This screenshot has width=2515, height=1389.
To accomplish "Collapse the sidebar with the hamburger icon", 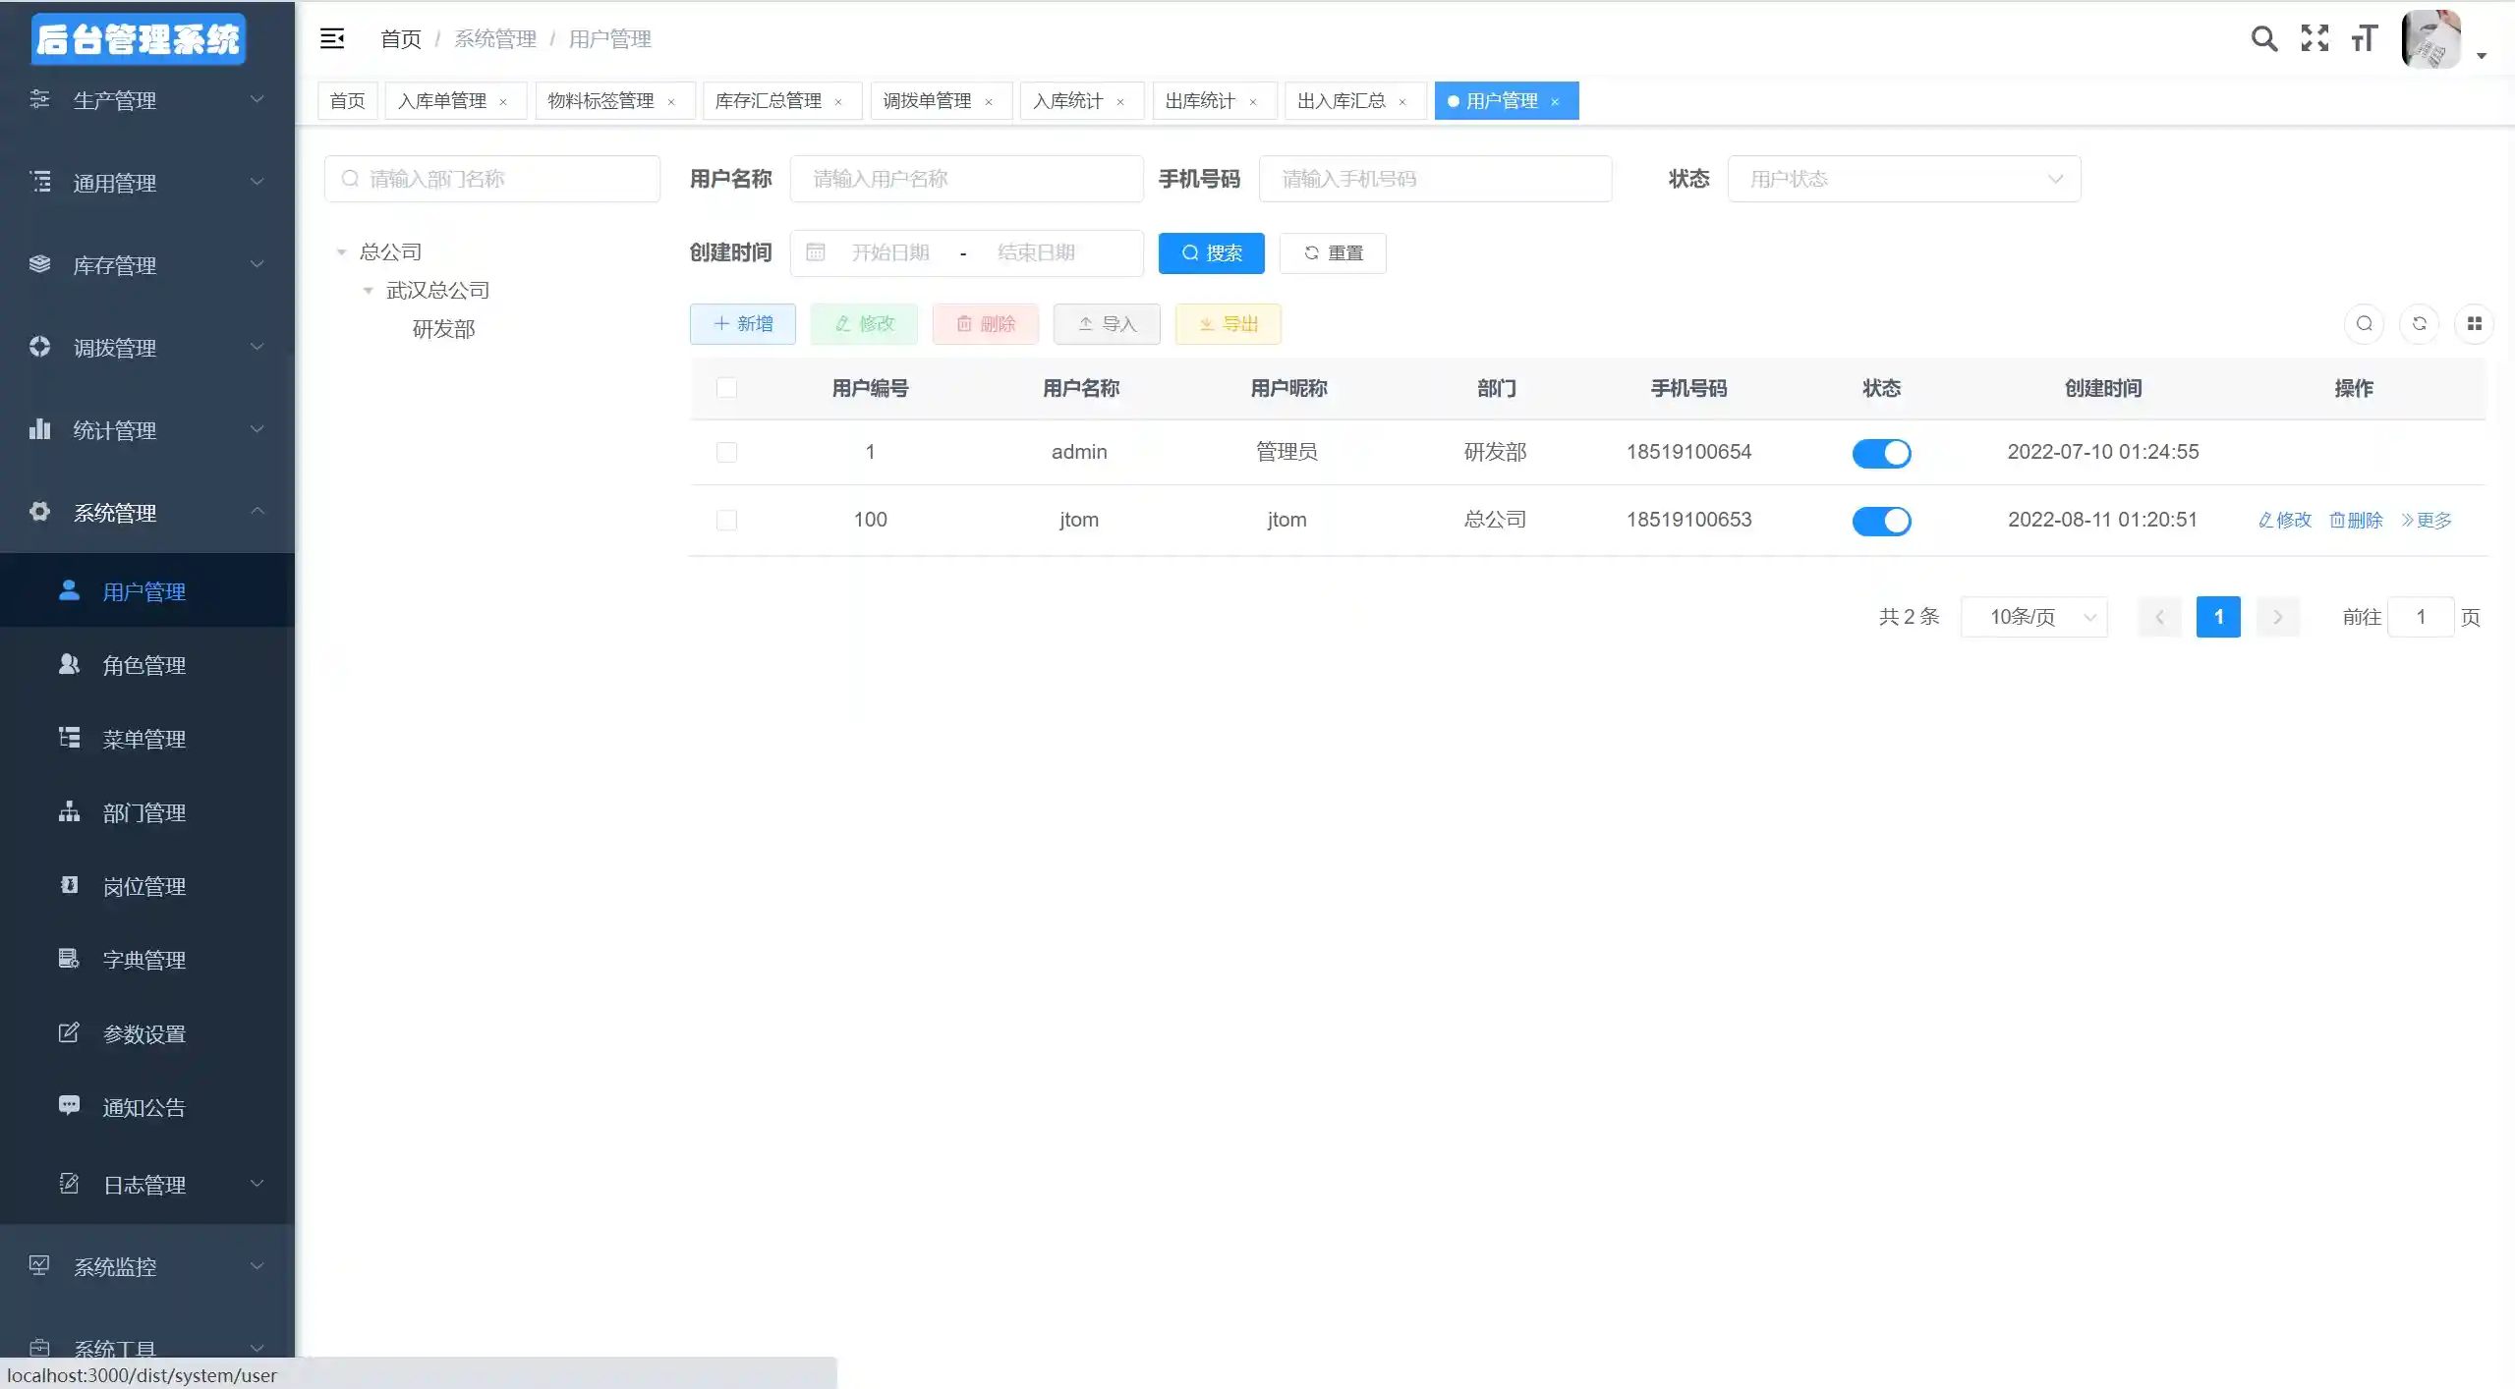I will click(x=332, y=38).
